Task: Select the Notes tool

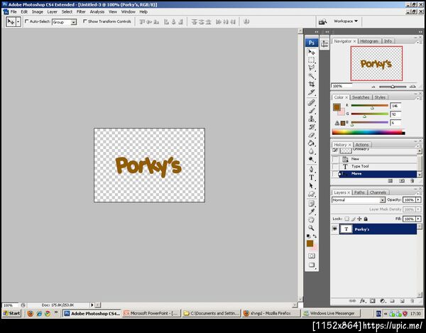Action: (312, 204)
